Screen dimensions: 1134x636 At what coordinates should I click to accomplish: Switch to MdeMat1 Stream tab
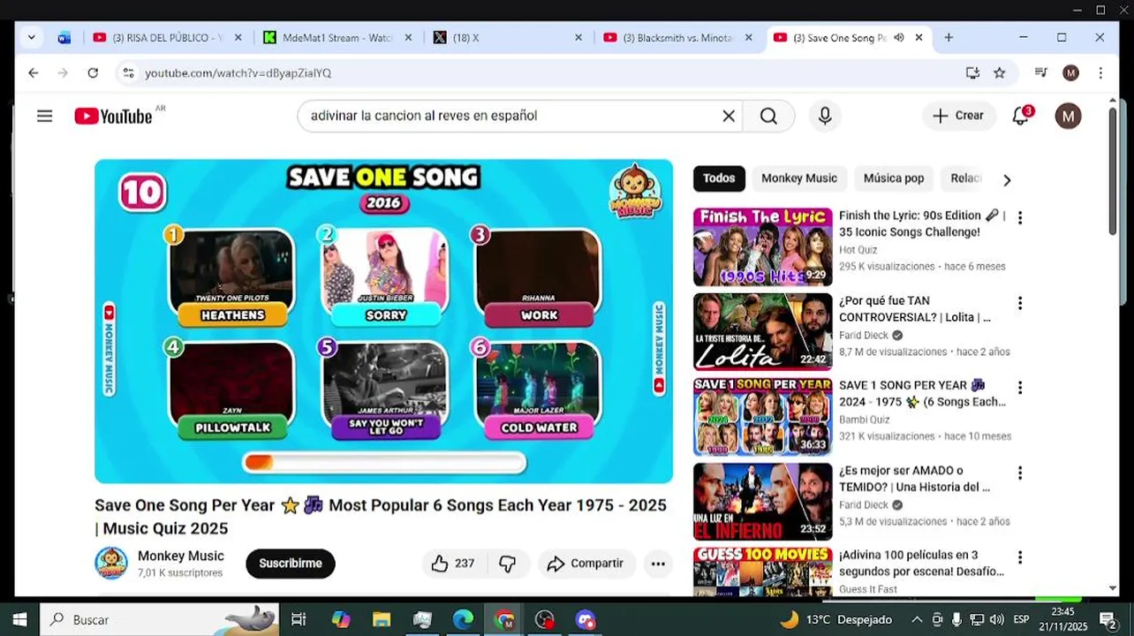pos(337,38)
